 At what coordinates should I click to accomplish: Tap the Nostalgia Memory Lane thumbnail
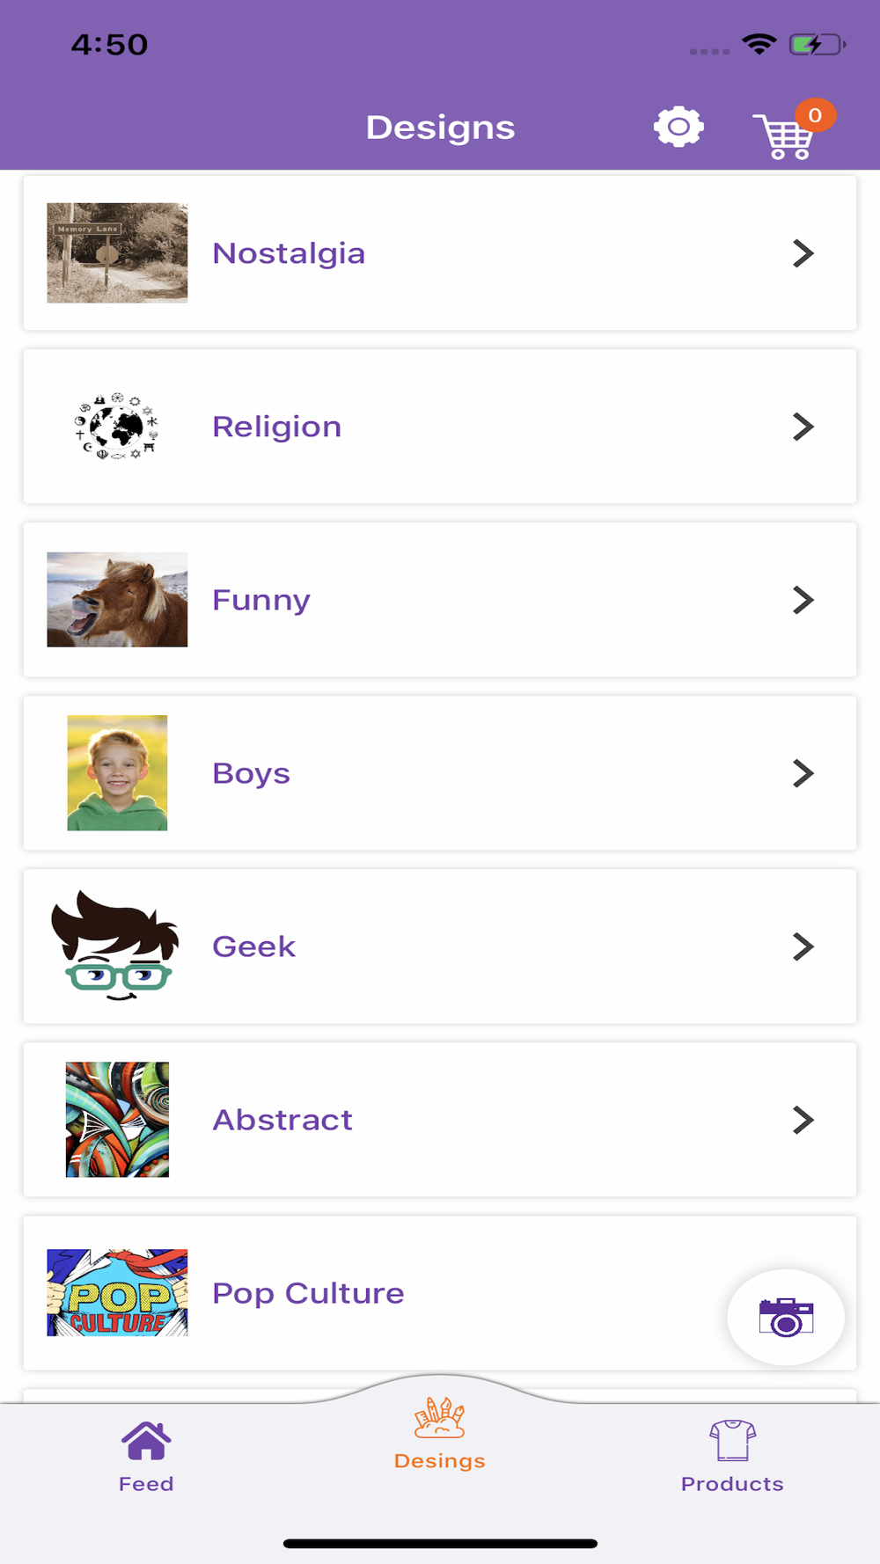pos(117,253)
